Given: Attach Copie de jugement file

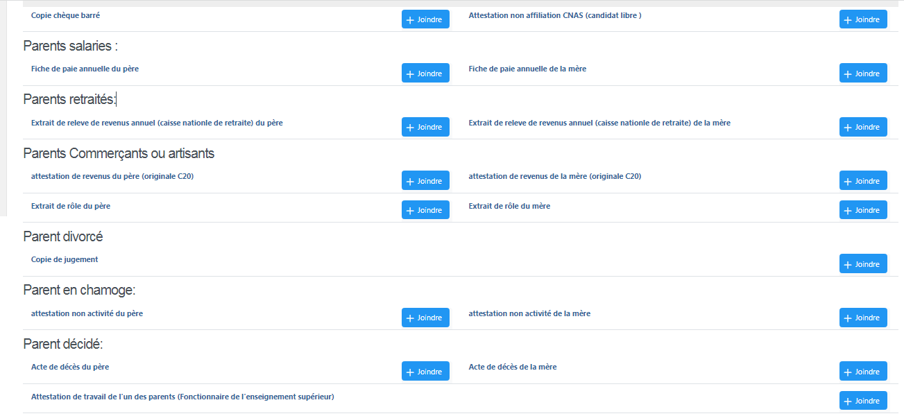Looking at the screenshot, I should point(862,264).
